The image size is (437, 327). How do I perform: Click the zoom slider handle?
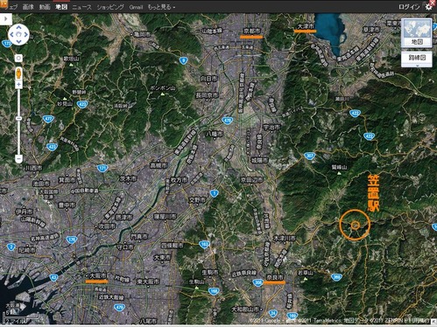[x=19, y=118]
